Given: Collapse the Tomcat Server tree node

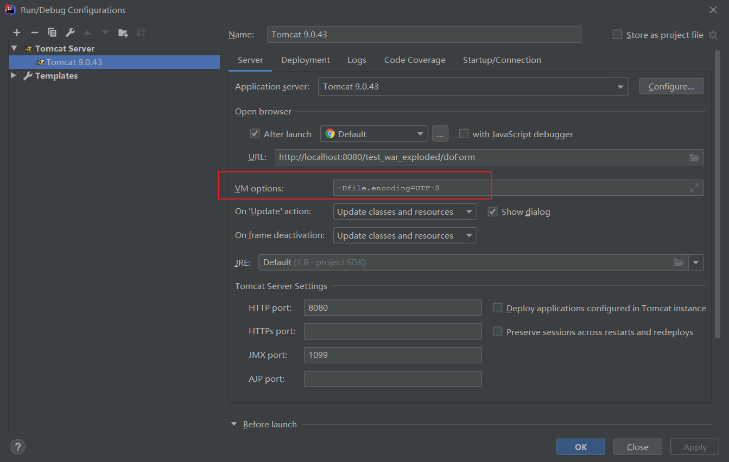Looking at the screenshot, I should [14, 48].
